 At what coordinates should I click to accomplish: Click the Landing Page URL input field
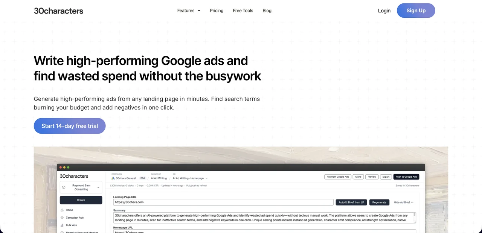coord(223,202)
